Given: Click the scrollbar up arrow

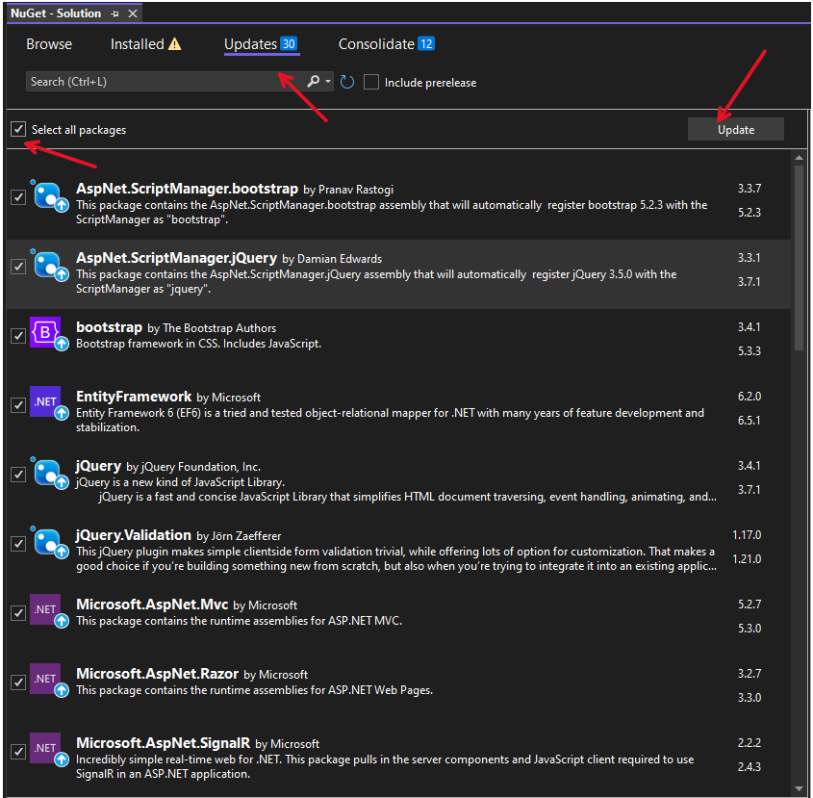Looking at the screenshot, I should 799,157.
